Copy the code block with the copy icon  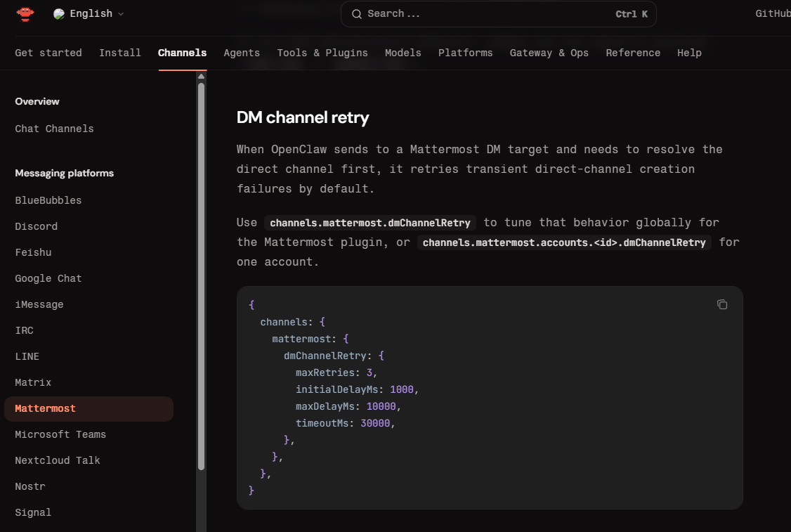click(722, 304)
